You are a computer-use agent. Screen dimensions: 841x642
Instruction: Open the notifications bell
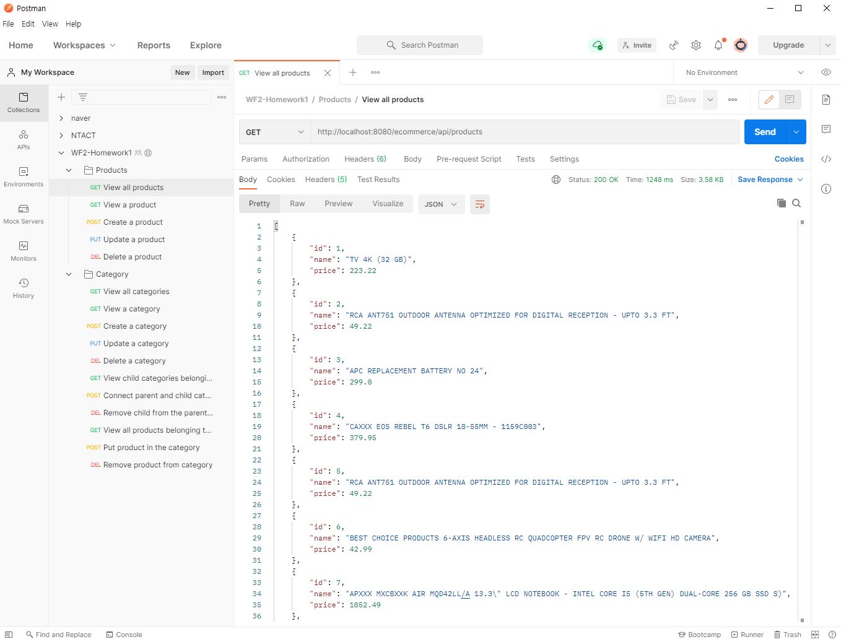tap(718, 45)
